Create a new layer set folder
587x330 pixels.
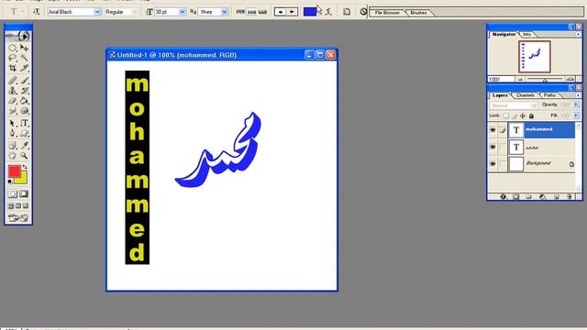[528, 196]
